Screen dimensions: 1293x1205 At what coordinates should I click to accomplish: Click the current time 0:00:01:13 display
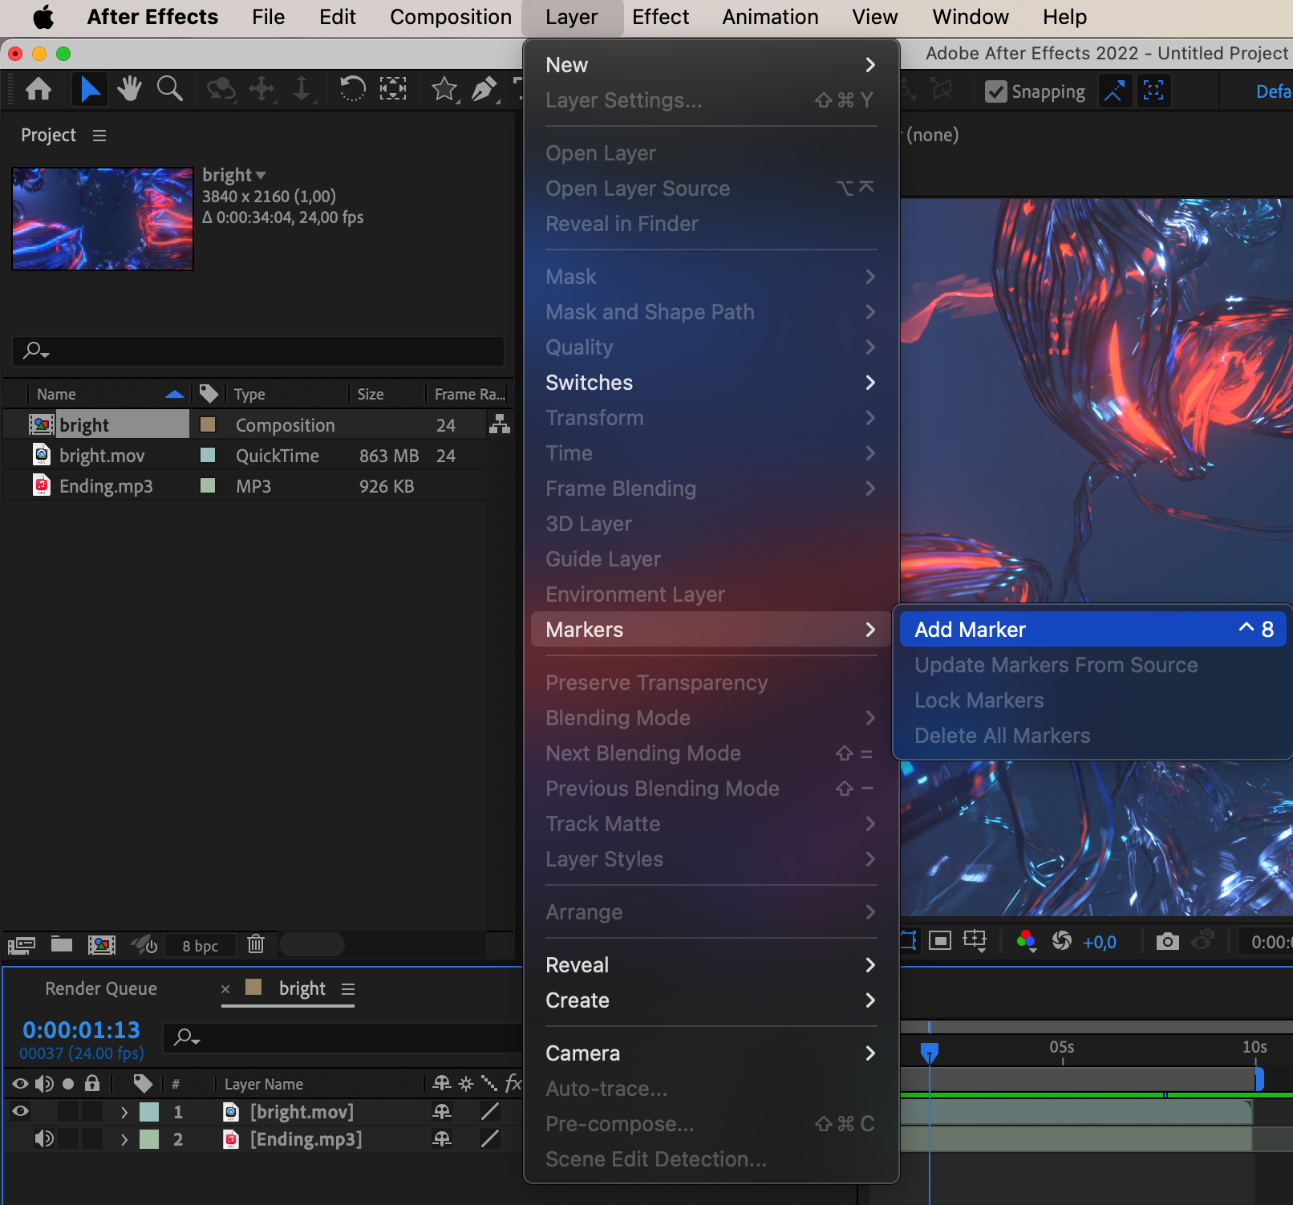pos(81,1029)
